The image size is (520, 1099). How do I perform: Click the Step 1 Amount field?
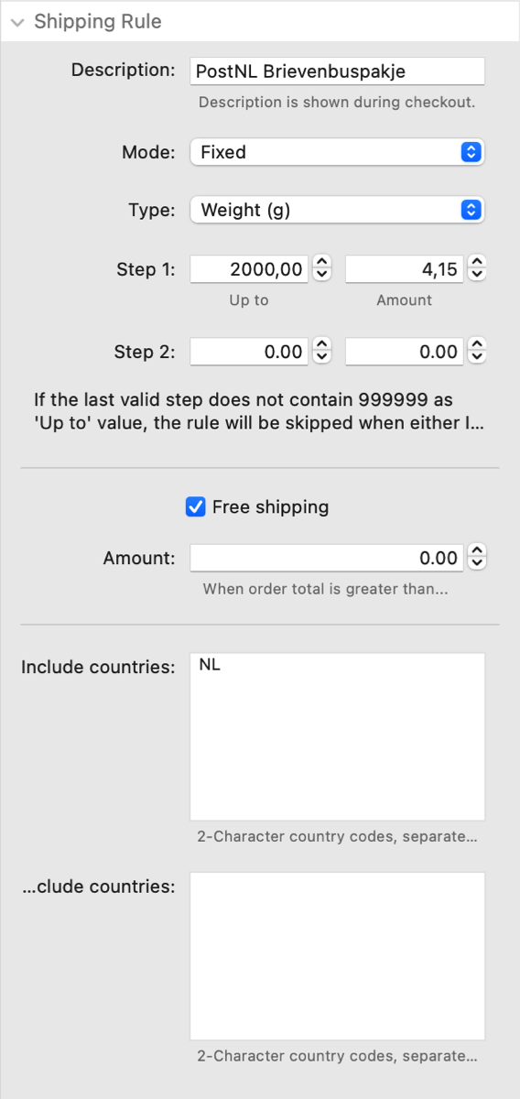405,269
